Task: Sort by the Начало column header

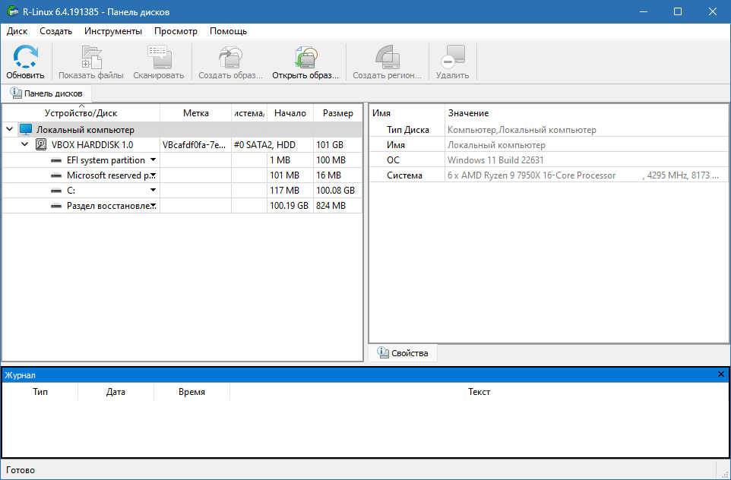Action: (290, 113)
